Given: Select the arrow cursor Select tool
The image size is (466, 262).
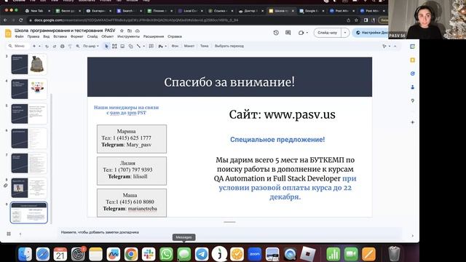Looking at the screenshot, I should (x=106, y=47).
